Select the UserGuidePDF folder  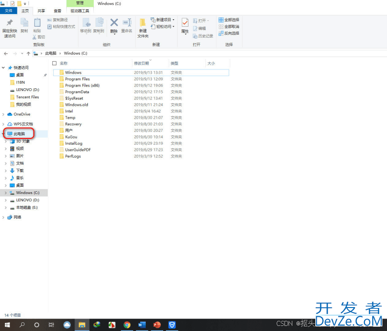point(78,150)
